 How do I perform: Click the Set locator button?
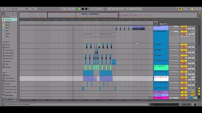point(156,22)
